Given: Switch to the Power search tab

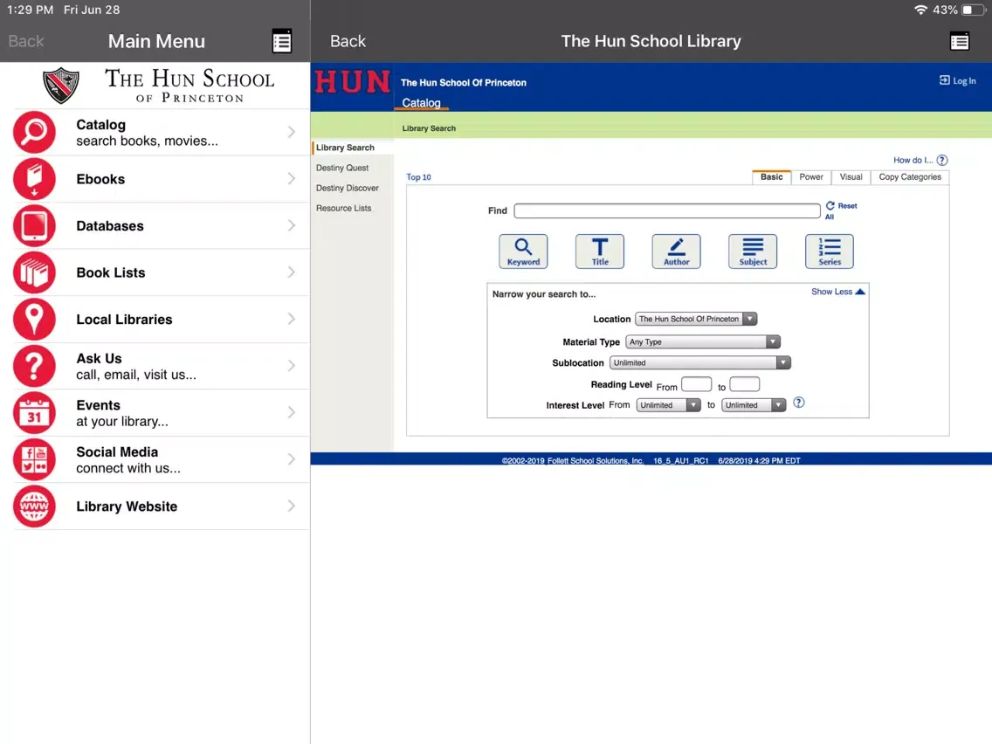Looking at the screenshot, I should click(x=811, y=177).
